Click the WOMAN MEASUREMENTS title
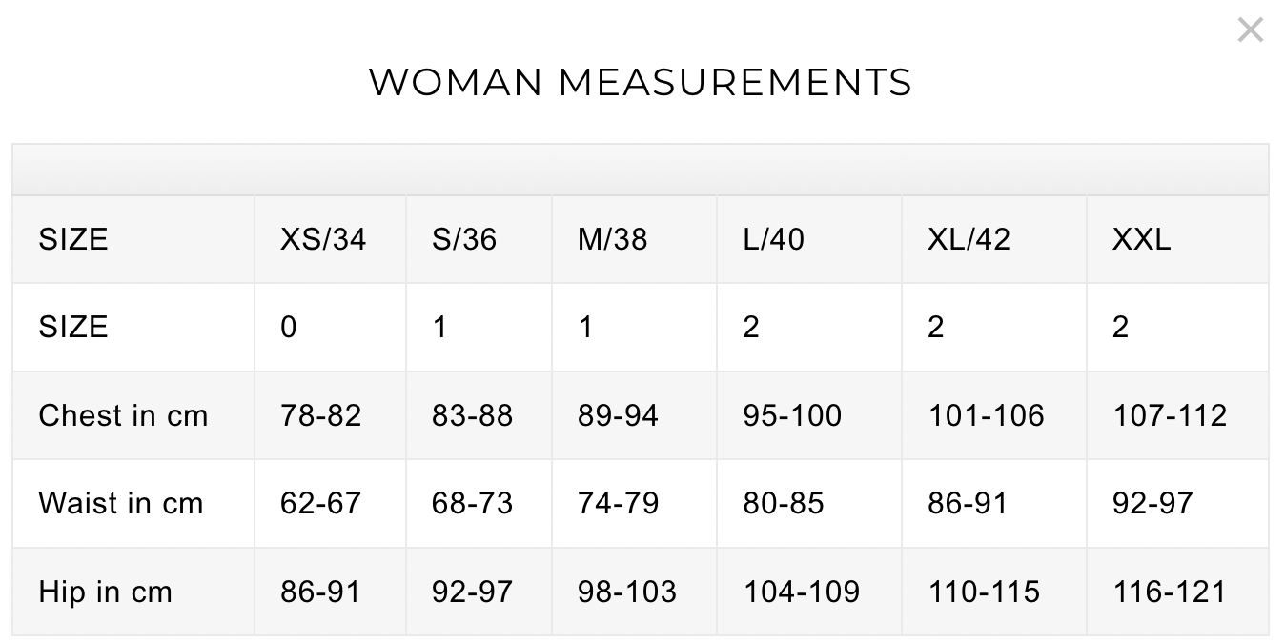The height and width of the screenshot is (642, 1285). (x=641, y=82)
